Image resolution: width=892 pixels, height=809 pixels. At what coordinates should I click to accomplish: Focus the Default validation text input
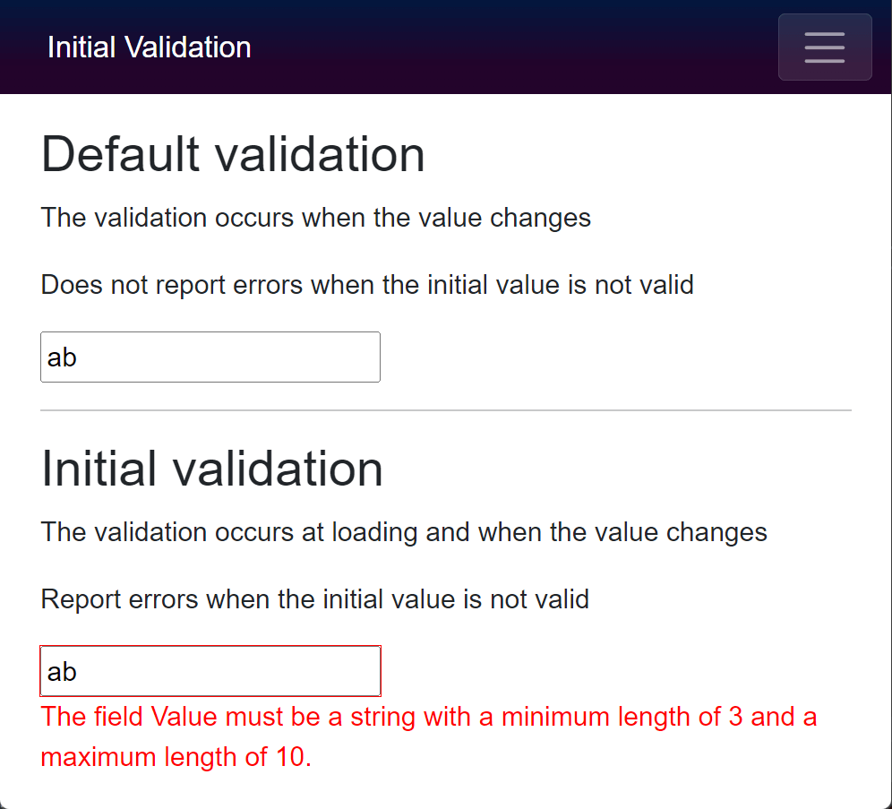[x=210, y=357]
